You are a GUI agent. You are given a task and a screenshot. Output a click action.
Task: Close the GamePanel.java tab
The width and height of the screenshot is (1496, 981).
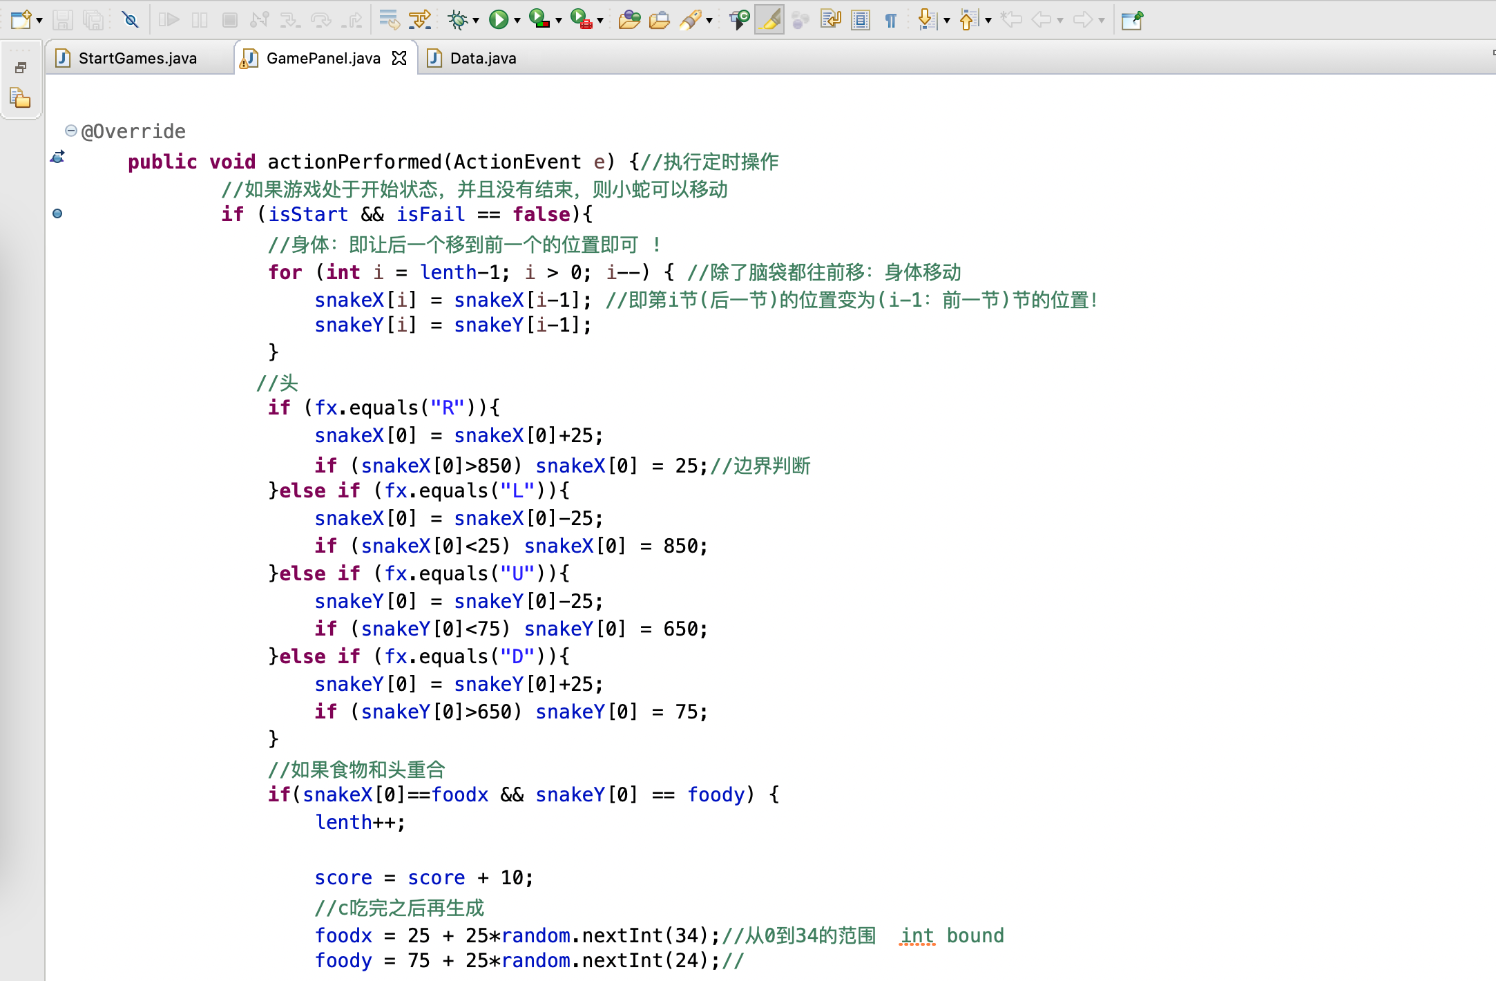point(399,58)
